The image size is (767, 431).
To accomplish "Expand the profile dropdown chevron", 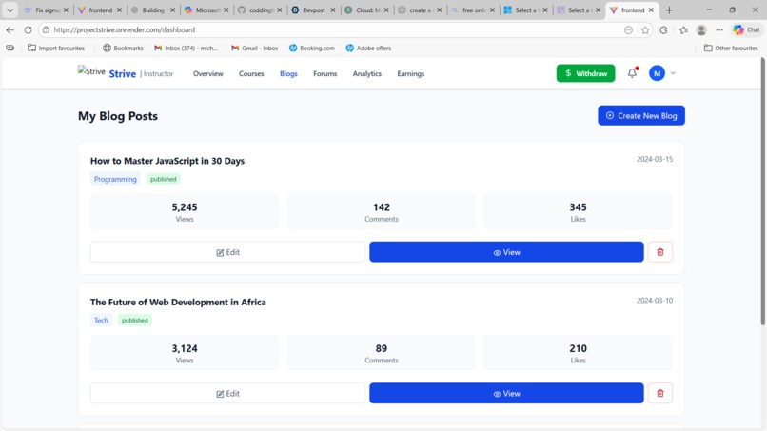I will click(x=673, y=73).
